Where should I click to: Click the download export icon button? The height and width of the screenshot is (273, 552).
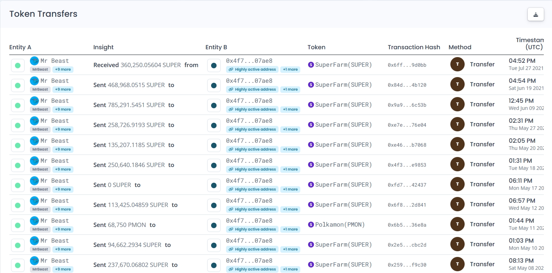(535, 15)
